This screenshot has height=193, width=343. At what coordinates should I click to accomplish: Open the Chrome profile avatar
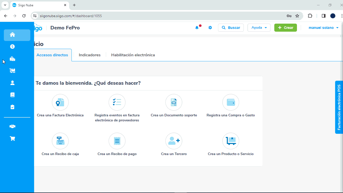(x=333, y=16)
